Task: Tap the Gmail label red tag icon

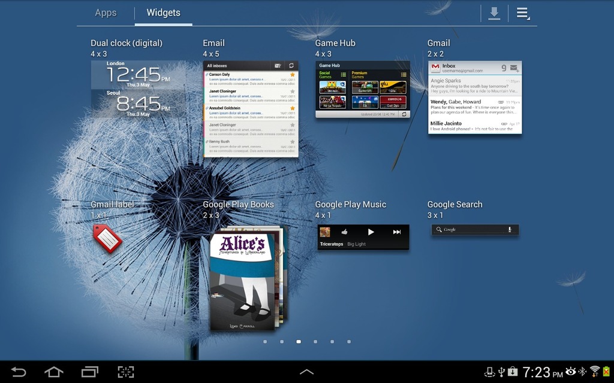Action: tap(107, 238)
